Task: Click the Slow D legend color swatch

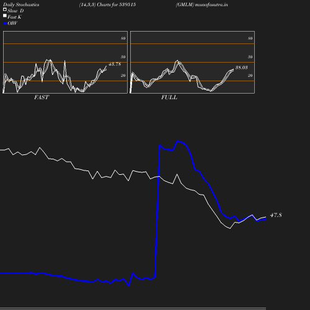Action: click(x=5, y=9)
